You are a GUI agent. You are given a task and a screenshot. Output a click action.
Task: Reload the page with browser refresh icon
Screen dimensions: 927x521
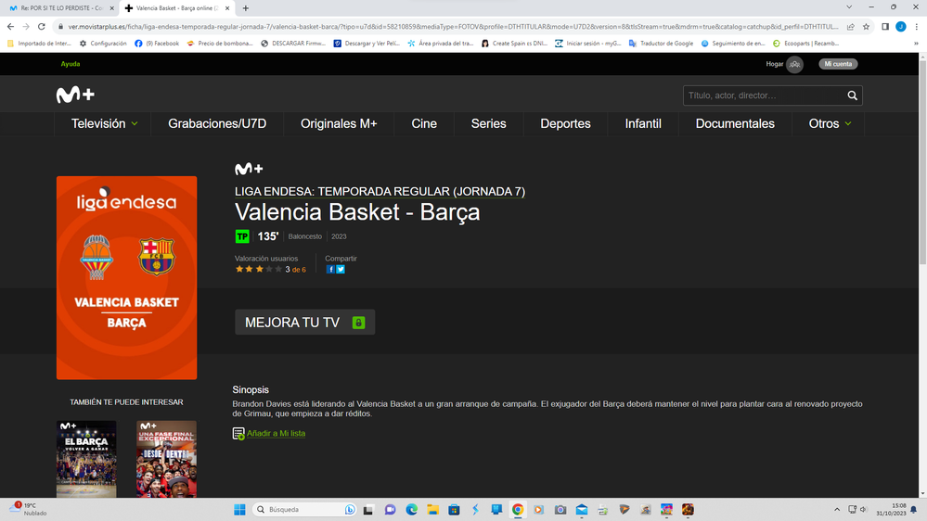pos(42,27)
